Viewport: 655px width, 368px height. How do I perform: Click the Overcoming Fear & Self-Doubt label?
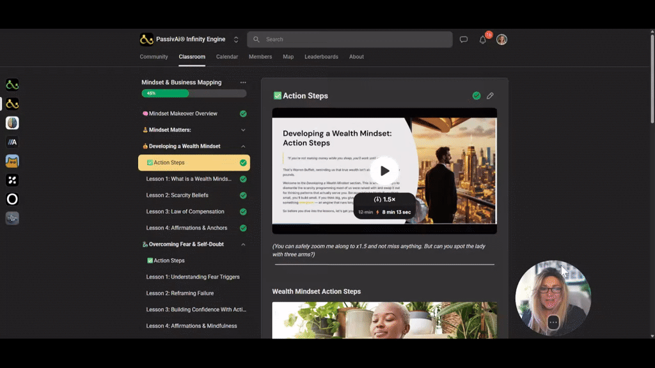(186, 244)
